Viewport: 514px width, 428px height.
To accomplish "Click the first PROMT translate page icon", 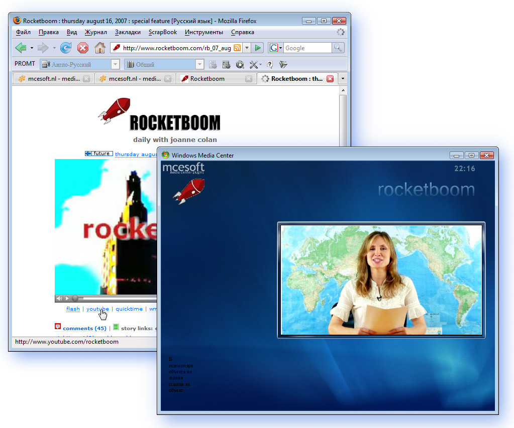I will pyautogui.click(x=213, y=65).
